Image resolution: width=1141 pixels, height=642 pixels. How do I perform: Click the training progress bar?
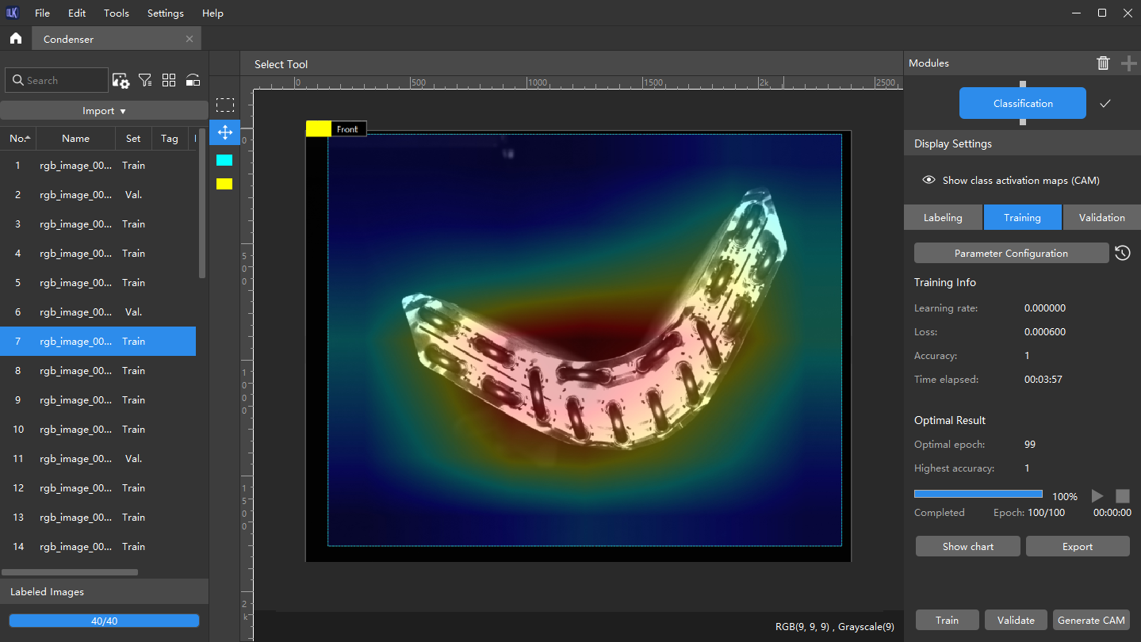(978, 494)
